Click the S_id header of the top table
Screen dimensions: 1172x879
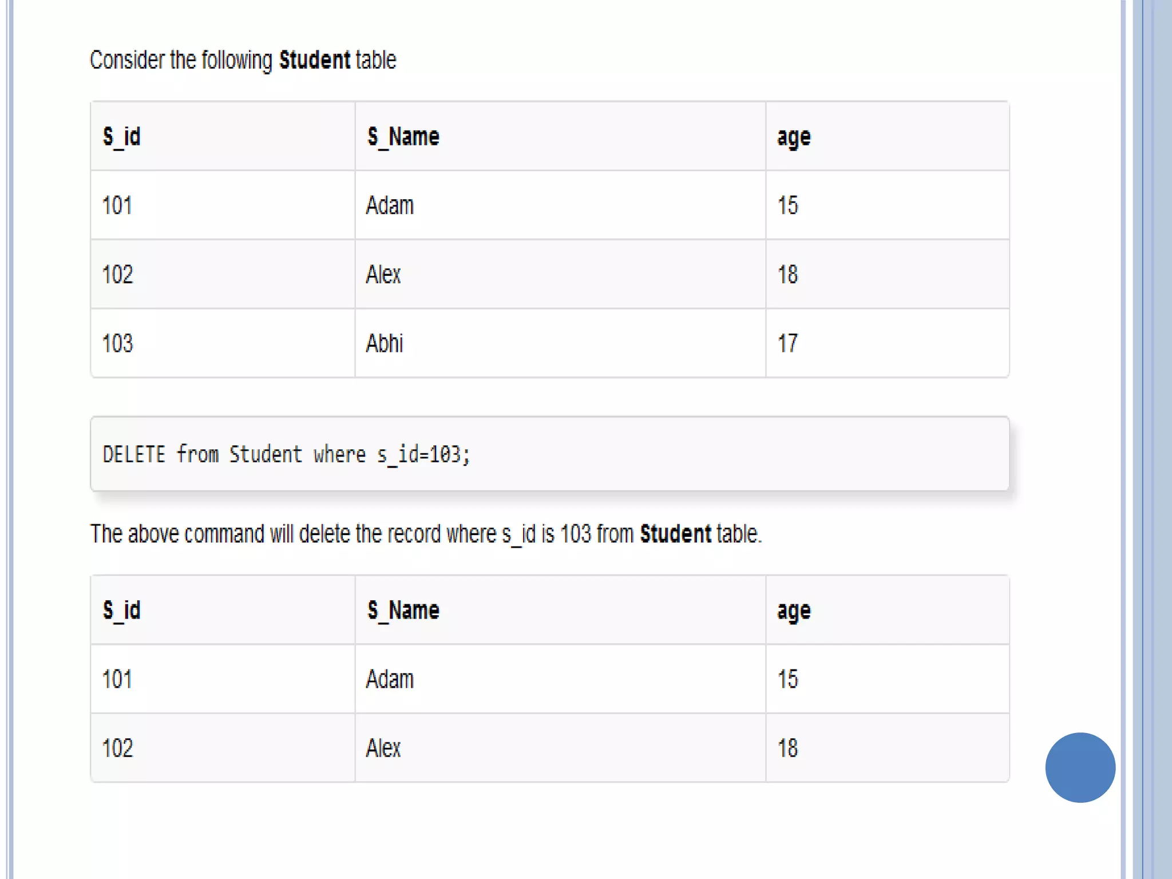pyautogui.click(x=121, y=137)
